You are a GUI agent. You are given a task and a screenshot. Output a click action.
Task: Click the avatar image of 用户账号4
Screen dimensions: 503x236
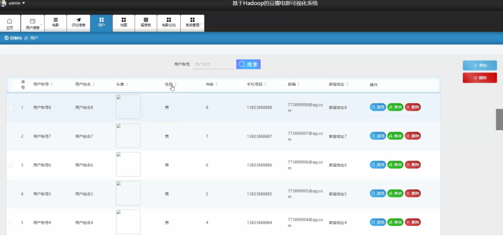(x=128, y=222)
